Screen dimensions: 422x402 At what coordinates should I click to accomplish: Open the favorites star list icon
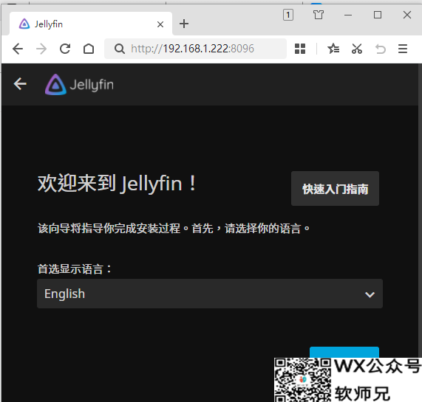[x=333, y=49]
